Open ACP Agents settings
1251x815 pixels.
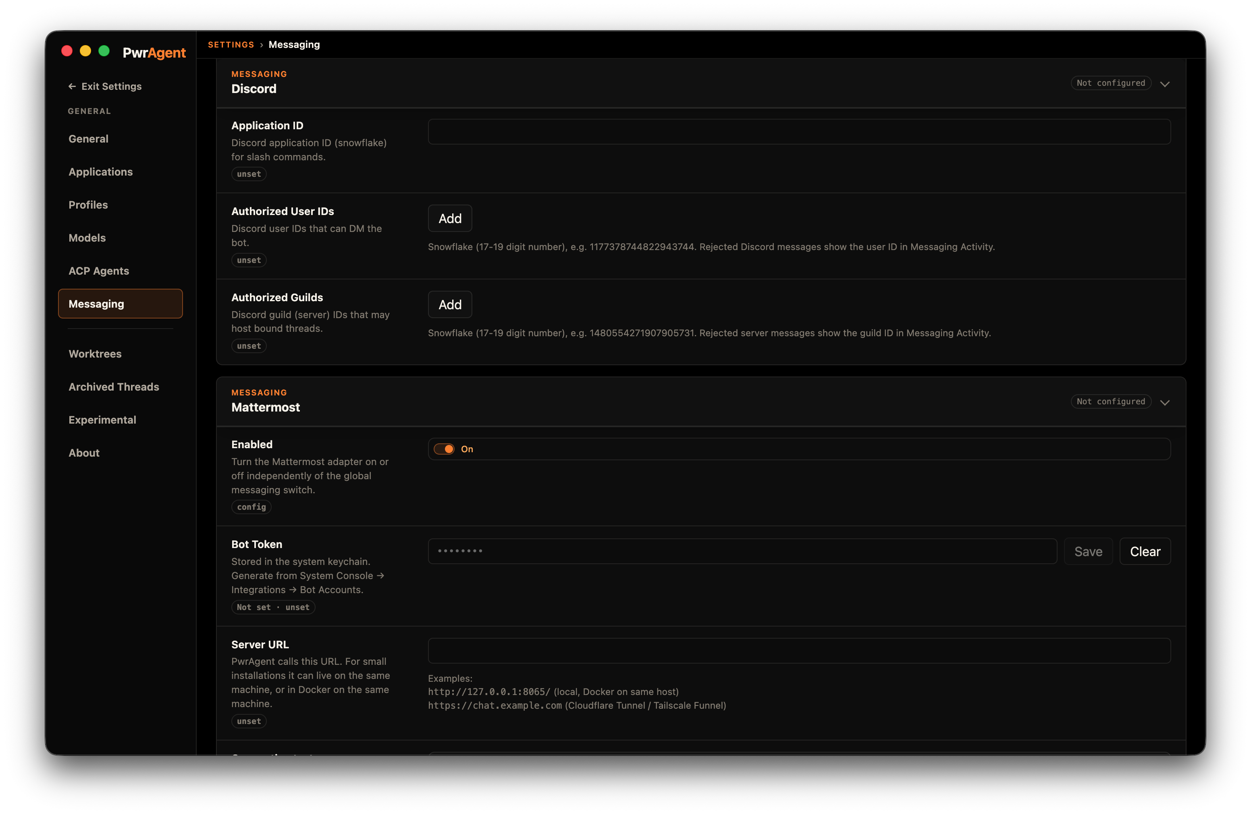120,271
